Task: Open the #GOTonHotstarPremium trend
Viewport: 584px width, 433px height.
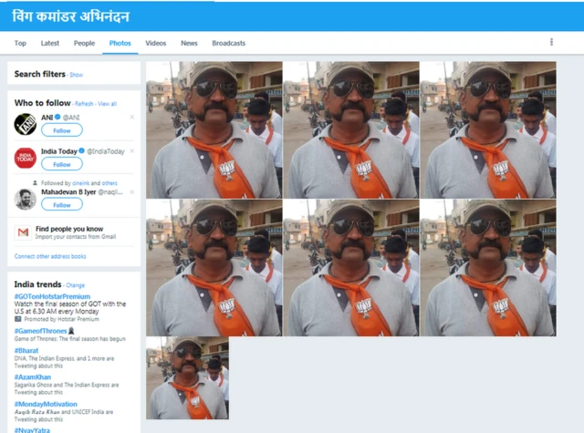Action: click(52, 296)
